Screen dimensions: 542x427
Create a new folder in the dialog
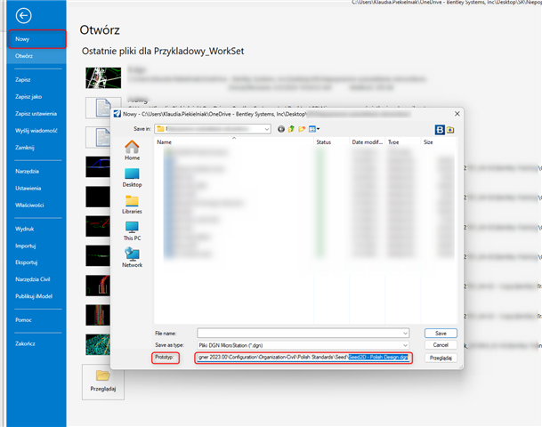[x=302, y=129]
